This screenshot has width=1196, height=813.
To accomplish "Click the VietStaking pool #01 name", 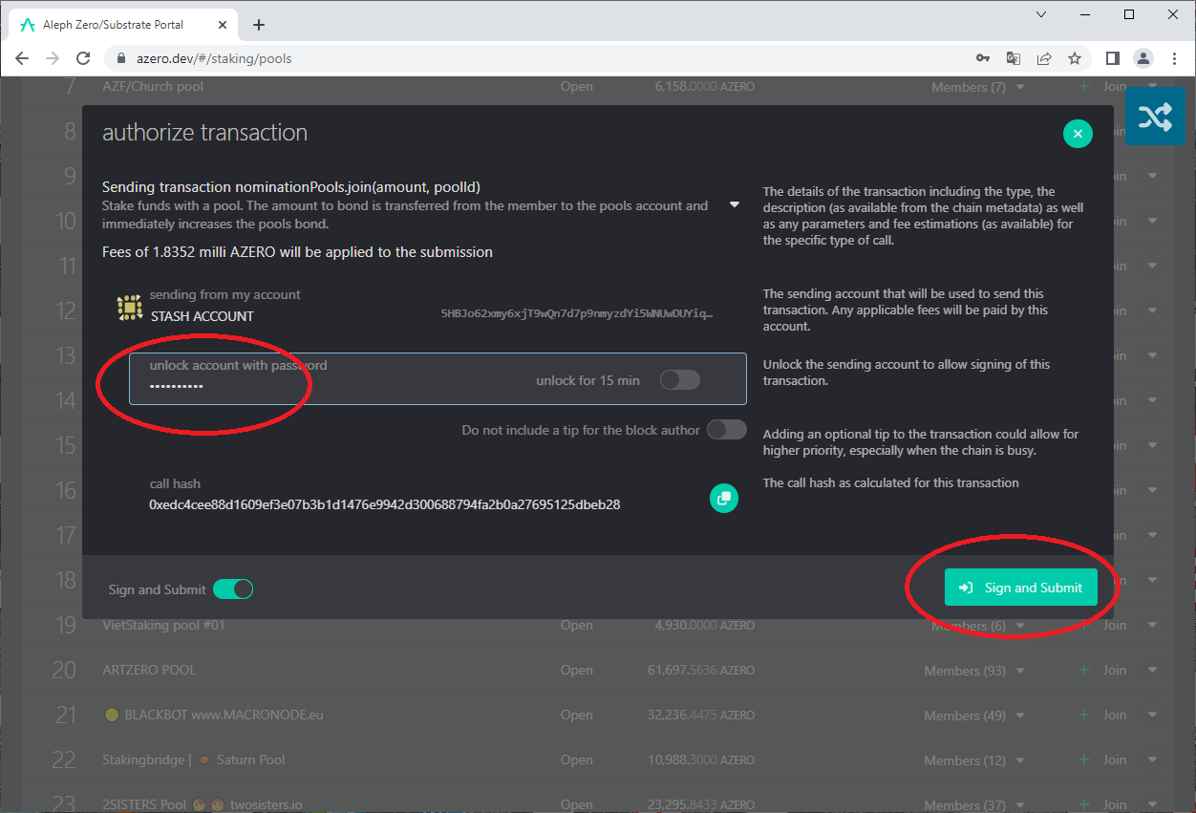I will 164,625.
